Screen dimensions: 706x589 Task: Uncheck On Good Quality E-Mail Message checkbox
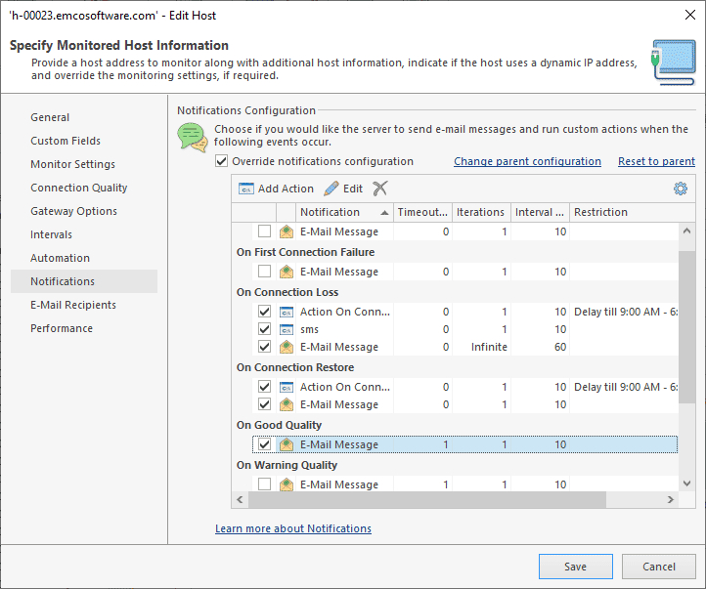point(264,444)
